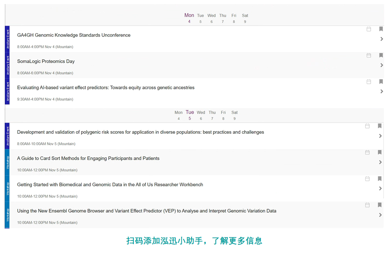Viewport: 389px width, 253px height.
Task: Add GA4GH Unconference session to calendar
Action: tap(369, 29)
